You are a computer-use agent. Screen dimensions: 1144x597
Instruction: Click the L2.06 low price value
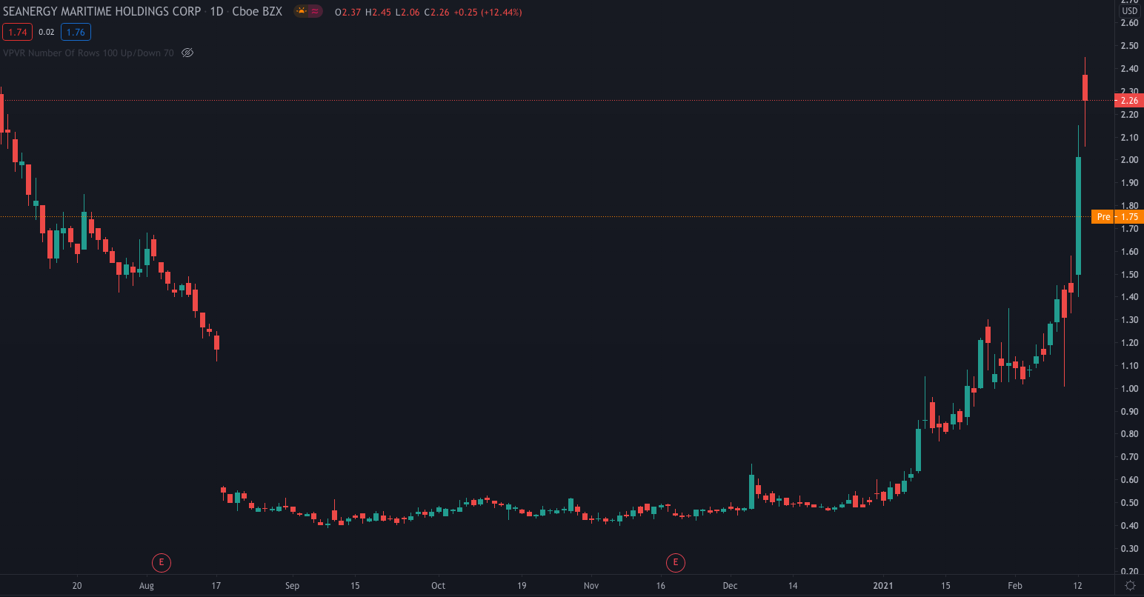pos(408,13)
